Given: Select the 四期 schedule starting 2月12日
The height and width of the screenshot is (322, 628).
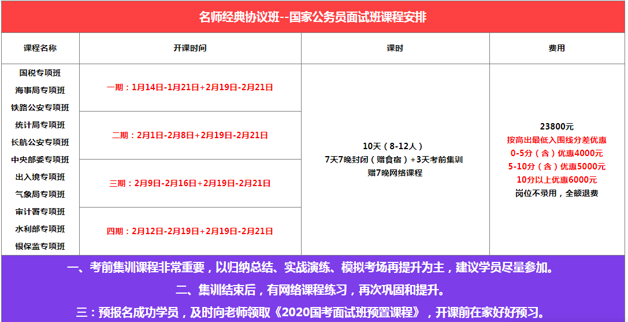Looking at the screenshot, I should tap(190, 231).
